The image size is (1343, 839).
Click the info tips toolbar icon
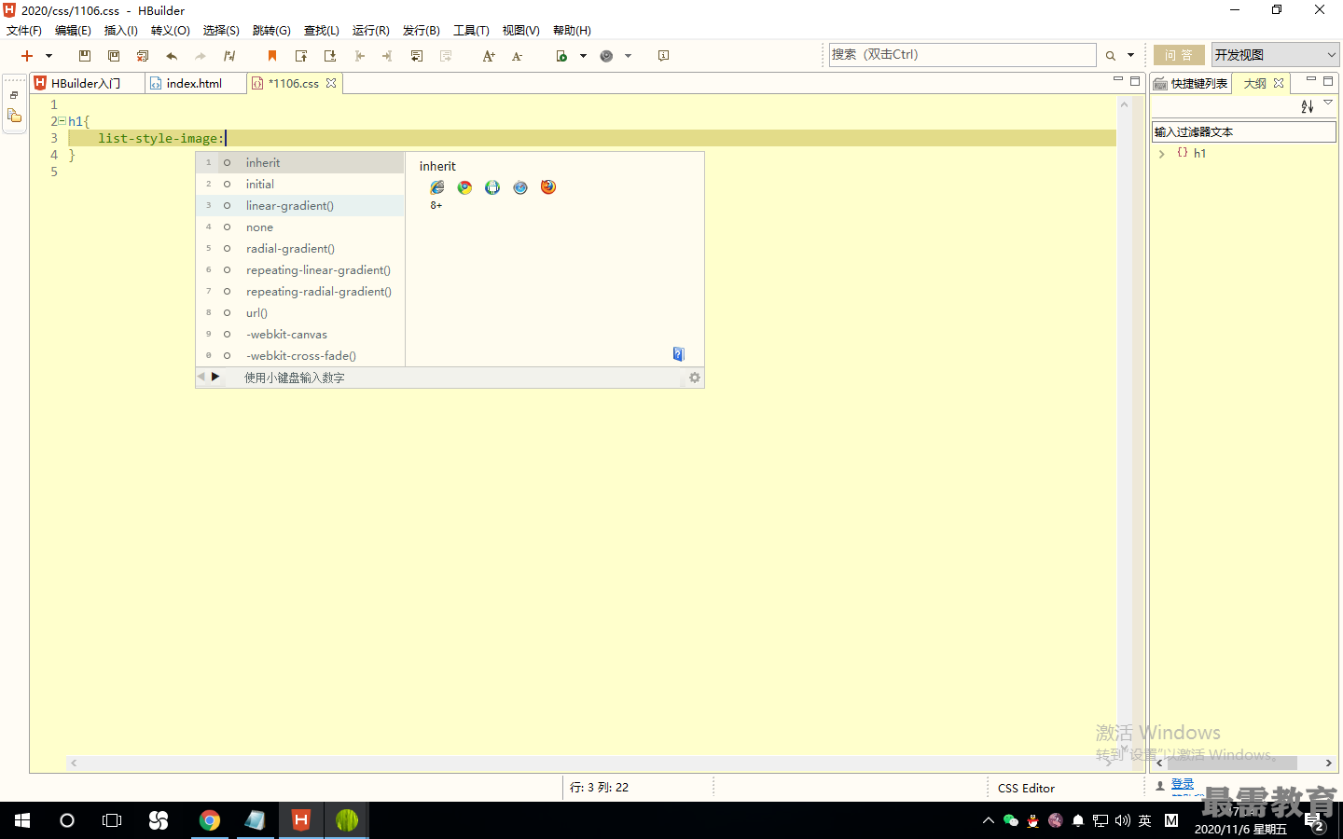pos(664,56)
